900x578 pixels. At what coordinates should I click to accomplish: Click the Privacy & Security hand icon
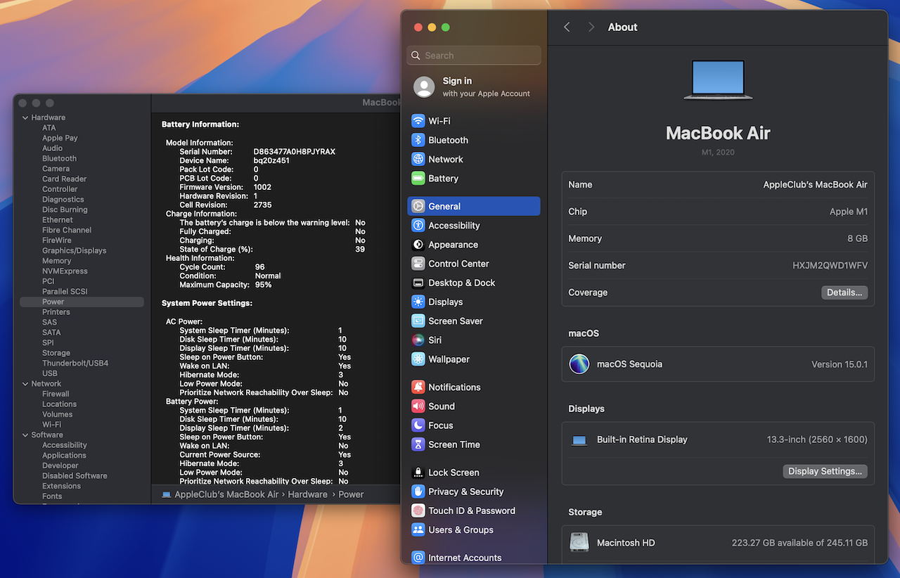click(418, 491)
